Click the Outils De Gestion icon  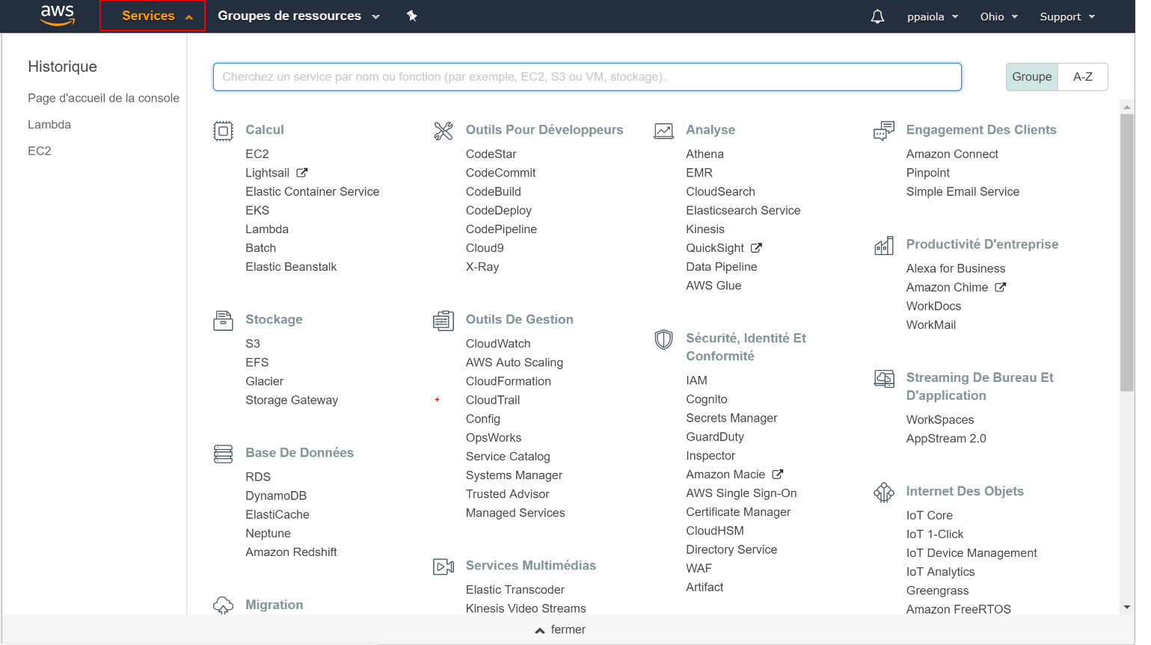pyautogui.click(x=443, y=321)
